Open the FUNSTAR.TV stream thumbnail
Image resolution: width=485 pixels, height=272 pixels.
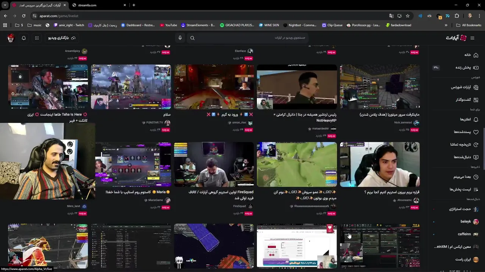click(x=131, y=87)
